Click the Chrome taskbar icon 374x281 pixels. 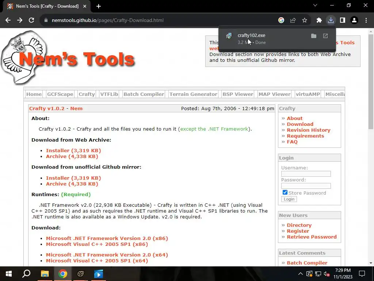(63, 274)
